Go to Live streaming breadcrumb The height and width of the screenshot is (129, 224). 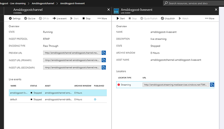13,3
